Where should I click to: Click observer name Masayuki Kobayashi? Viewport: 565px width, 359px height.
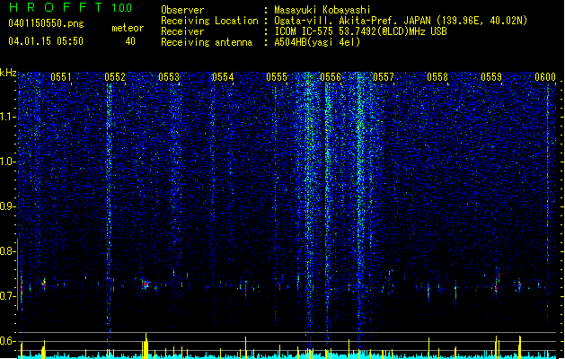point(322,10)
